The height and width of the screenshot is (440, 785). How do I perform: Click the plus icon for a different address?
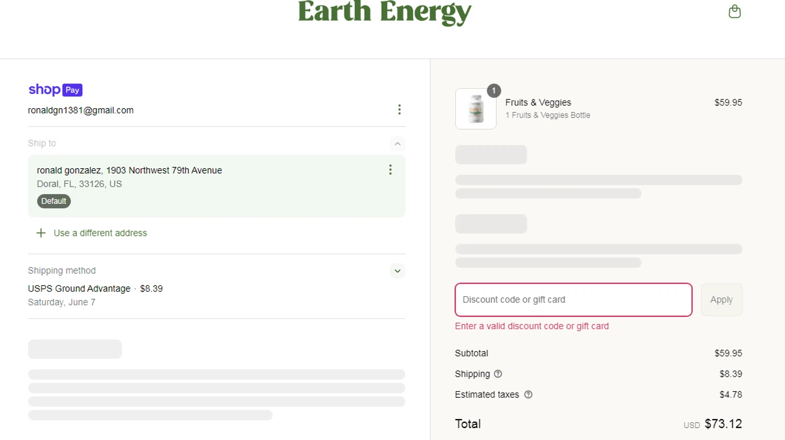click(41, 233)
